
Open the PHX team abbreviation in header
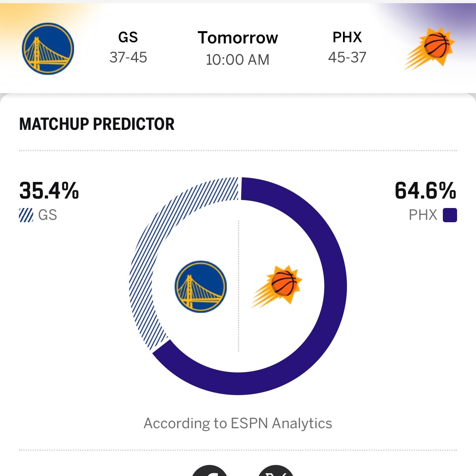pyautogui.click(x=347, y=37)
